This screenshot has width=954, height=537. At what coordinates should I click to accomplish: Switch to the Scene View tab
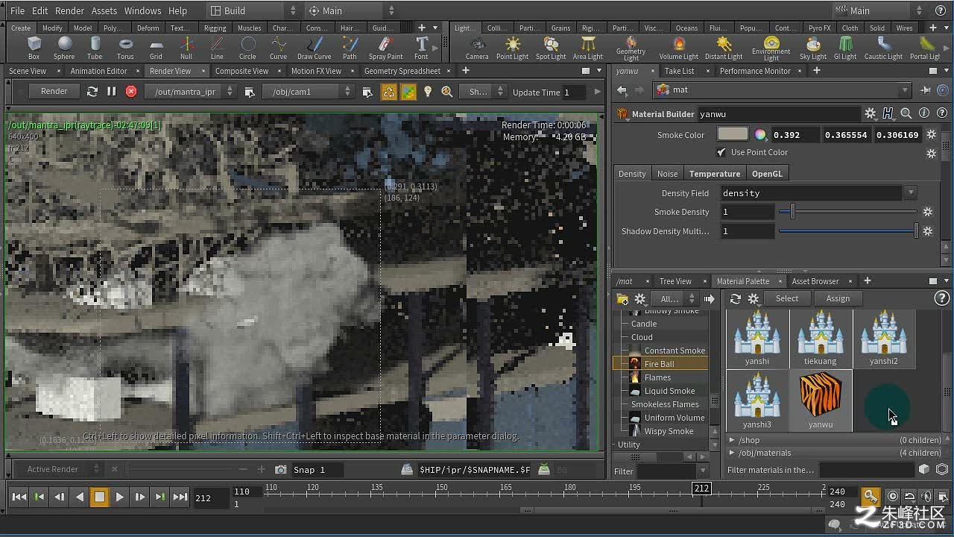click(28, 71)
